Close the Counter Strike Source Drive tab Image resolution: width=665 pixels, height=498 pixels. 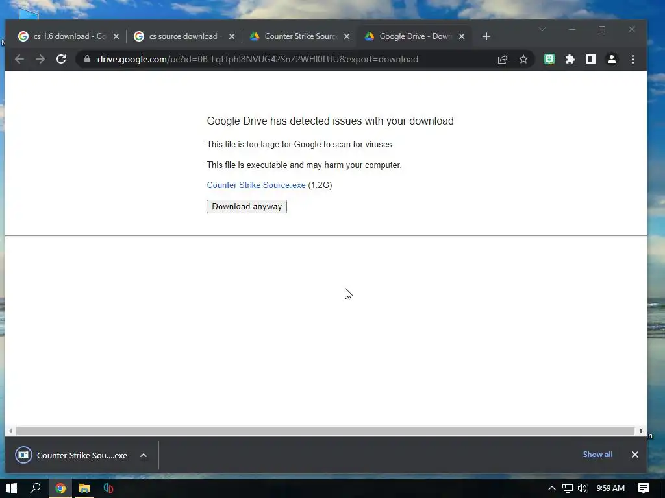point(347,36)
